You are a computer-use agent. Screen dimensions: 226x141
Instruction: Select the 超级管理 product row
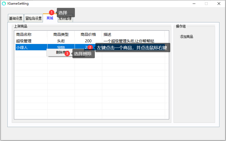(x=90, y=41)
